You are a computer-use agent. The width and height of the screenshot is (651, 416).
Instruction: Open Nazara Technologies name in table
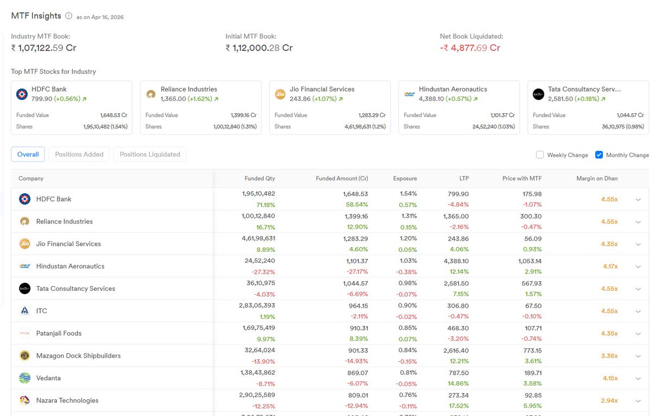pyautogui.click(x=67, y=401)
